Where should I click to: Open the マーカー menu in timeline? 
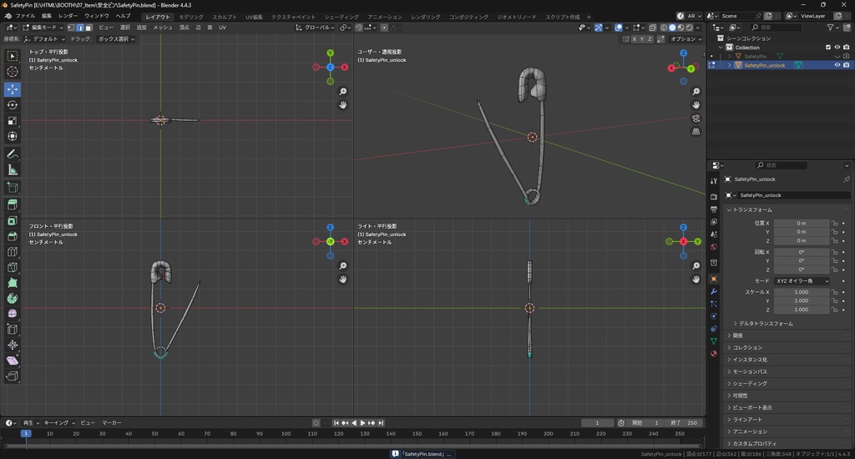pyautogui.click(x=112, y=422)
